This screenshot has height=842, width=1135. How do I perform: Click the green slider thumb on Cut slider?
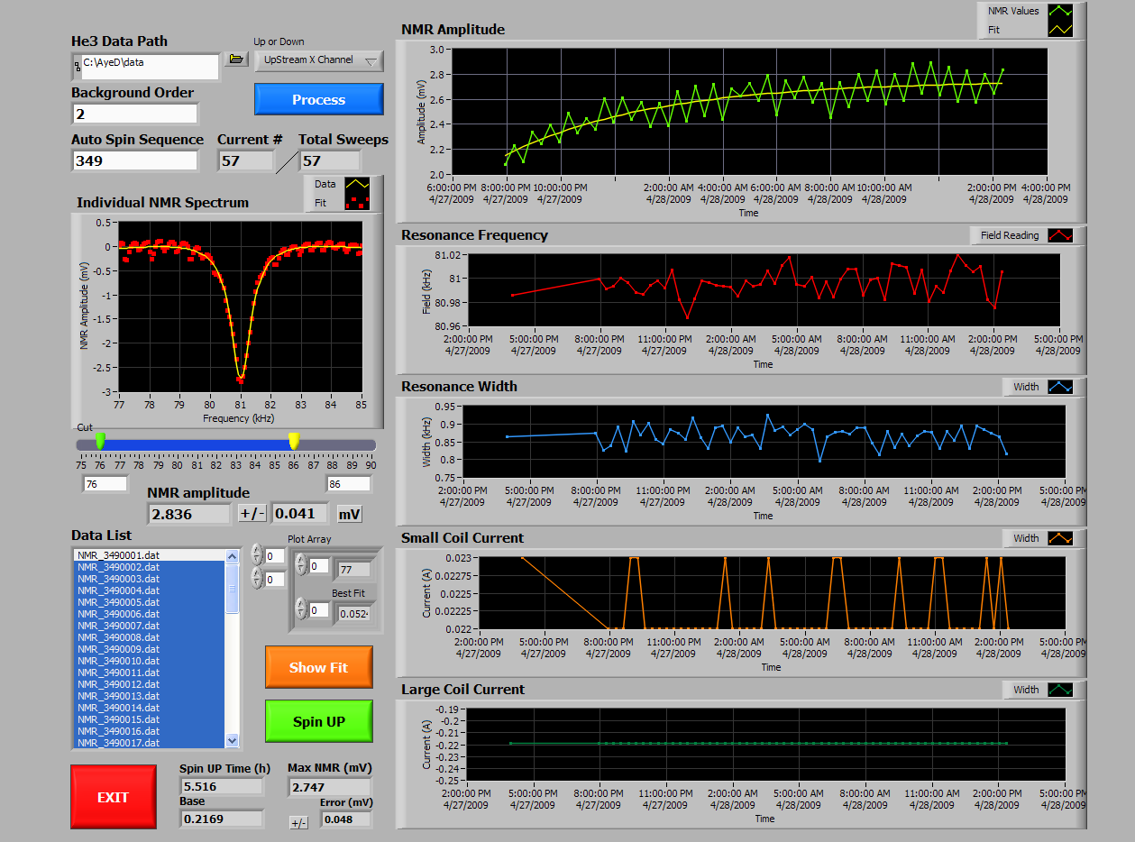click(x=100, y=440)
